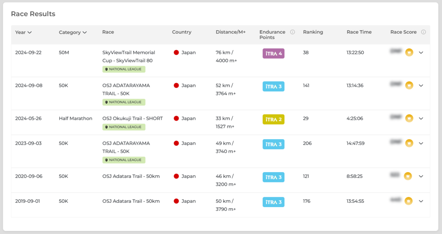Click the purple ITRA 4 badge
Viewport: 442px width, 234px height.
[x=273, y=53]
